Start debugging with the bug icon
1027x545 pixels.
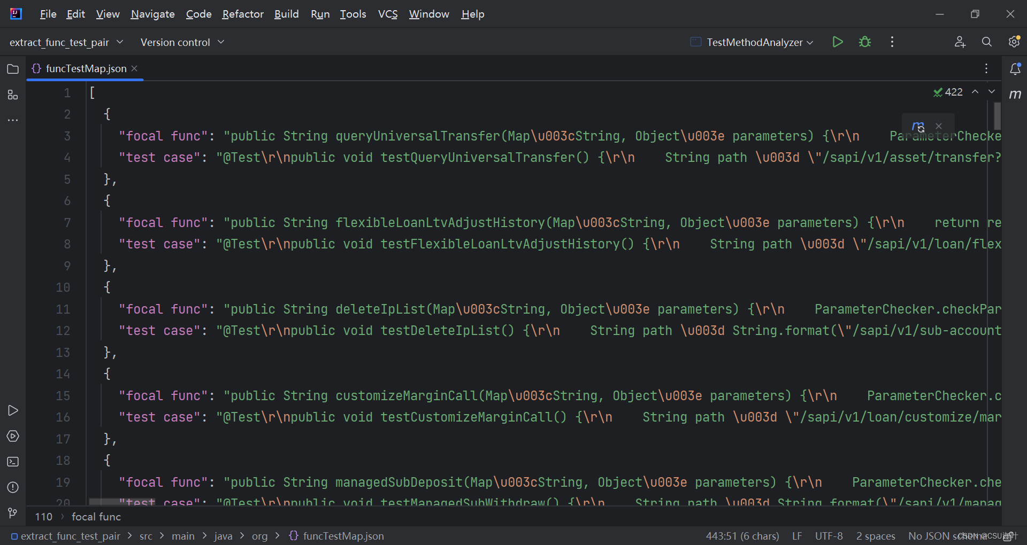865,42
